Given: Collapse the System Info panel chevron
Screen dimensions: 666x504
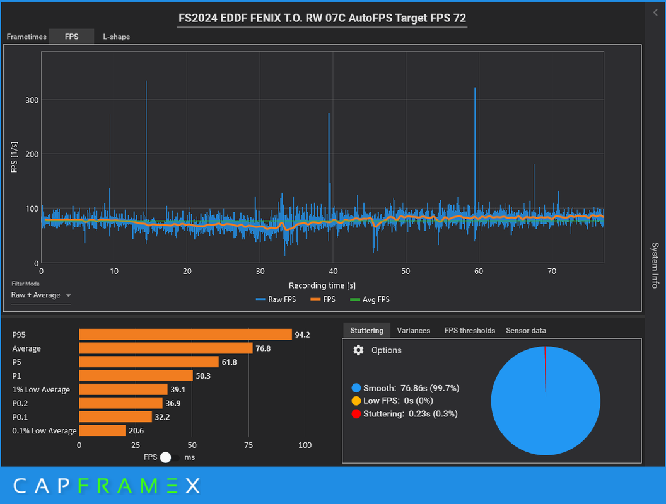Looking at the screenshot, I should (655, 13).
